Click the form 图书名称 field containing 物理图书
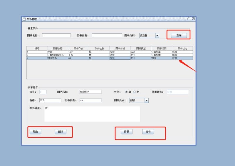 pyautogui.click(x=90, y=92)
